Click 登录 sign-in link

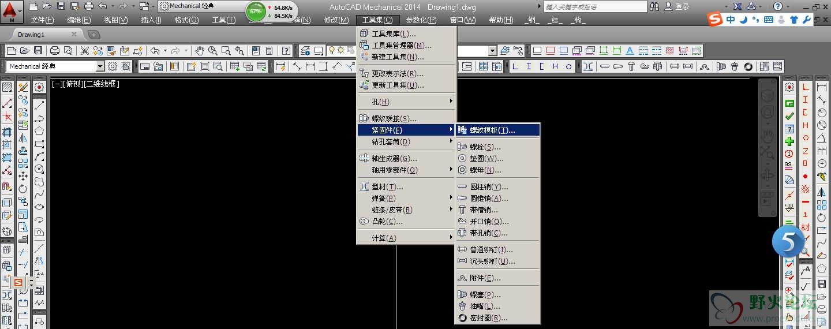click(x=682, y=7)
